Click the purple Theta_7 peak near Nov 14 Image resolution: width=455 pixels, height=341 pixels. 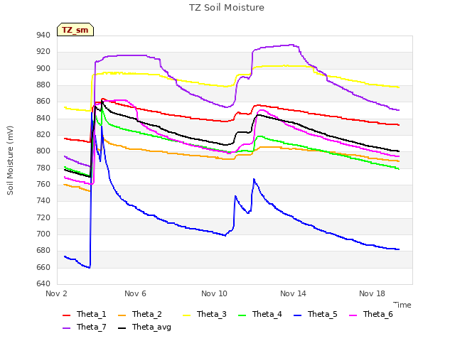pos(291,45)
